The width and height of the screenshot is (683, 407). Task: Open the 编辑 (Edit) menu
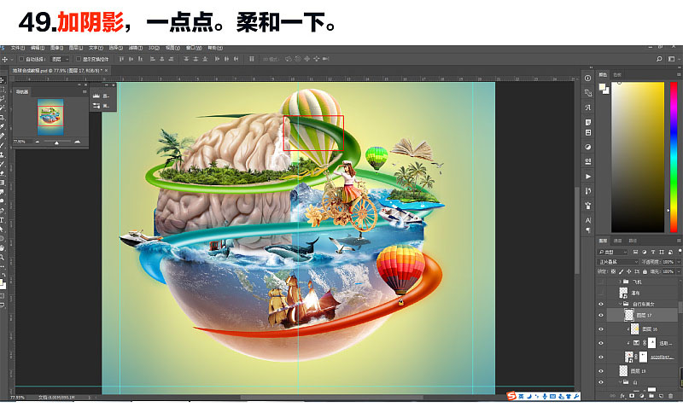(38, 48)
